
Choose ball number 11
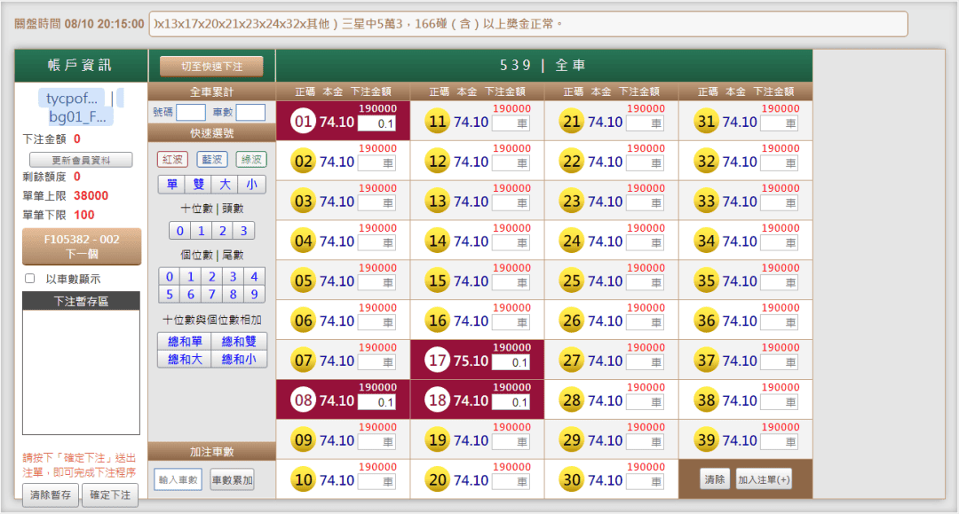(437, 122)
